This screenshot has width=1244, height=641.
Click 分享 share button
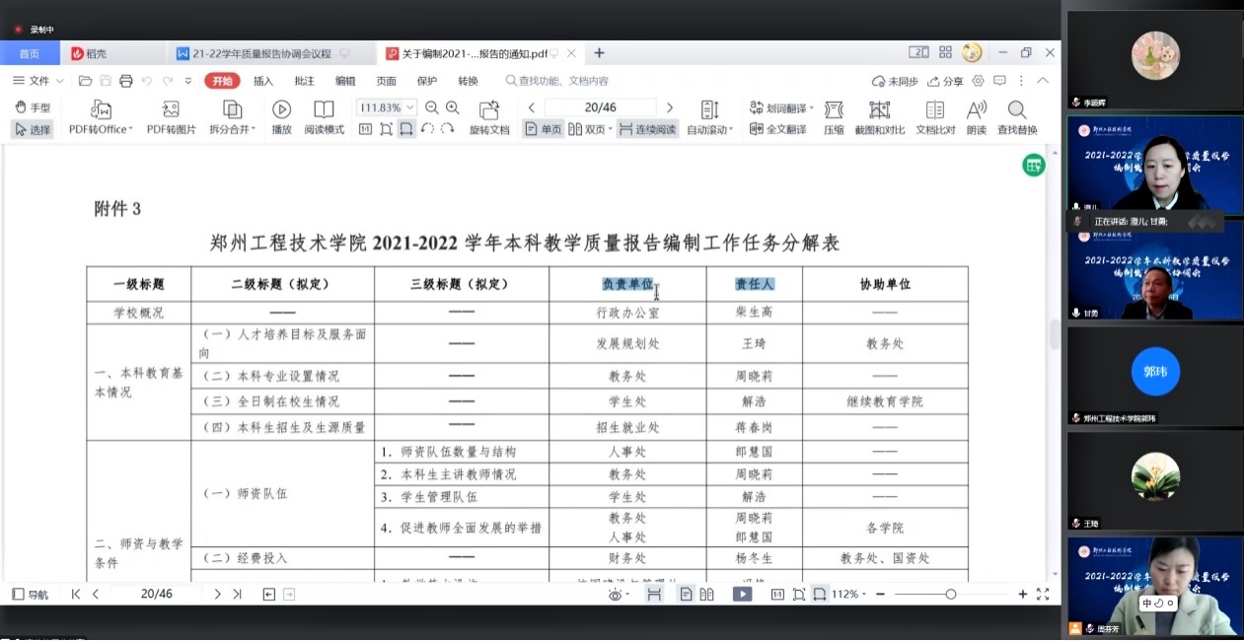945,81
